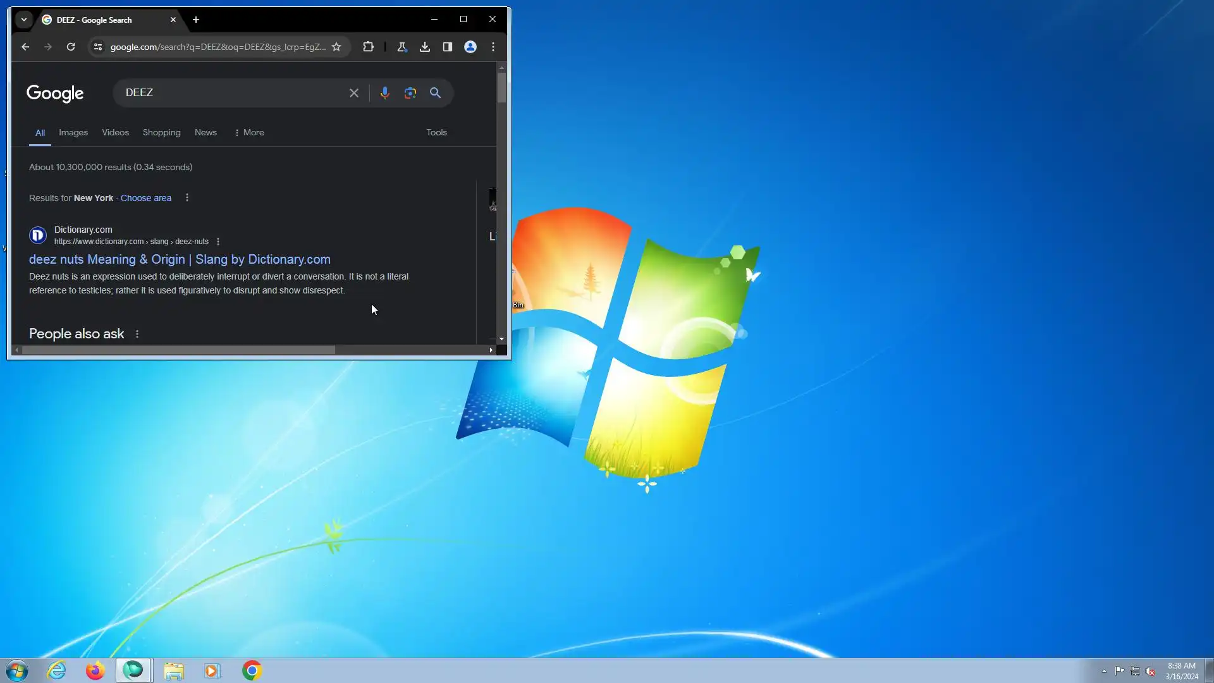Click the Choose area link
Viewport: 1214px width, 683px height.
click(146, 198)
